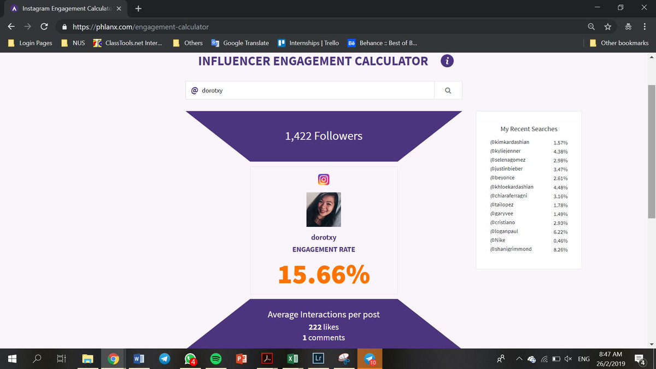This screenshot has width=656, height=369.
Task: Open Behance Best of B bookmark
Action: pos(383,43)
